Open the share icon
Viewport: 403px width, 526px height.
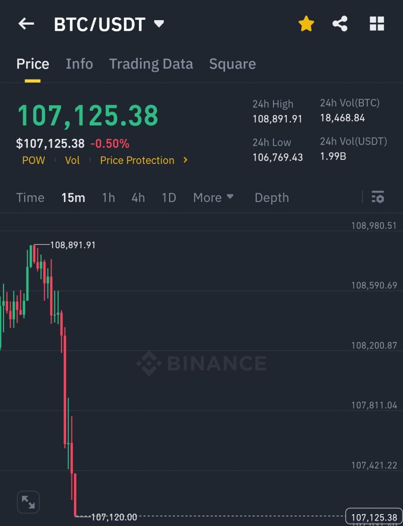(x=340, y=24)
